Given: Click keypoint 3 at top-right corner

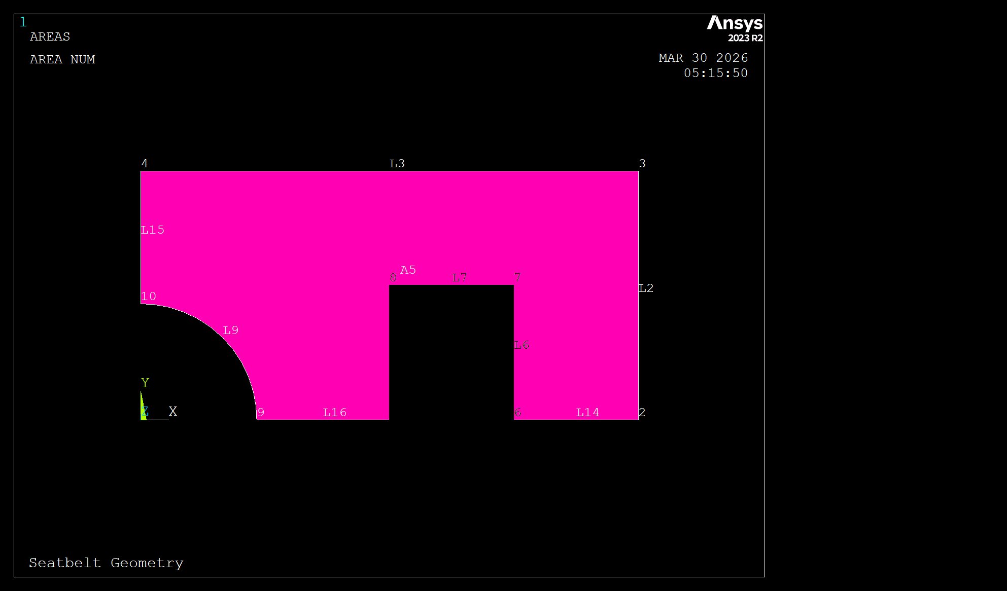Looking at the screenshot, I should 642,163.
